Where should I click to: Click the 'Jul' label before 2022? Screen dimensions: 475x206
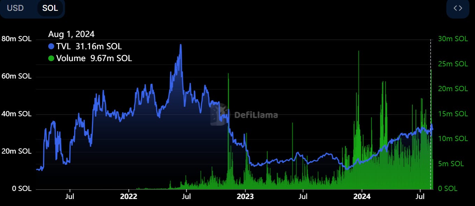point(70,196)
